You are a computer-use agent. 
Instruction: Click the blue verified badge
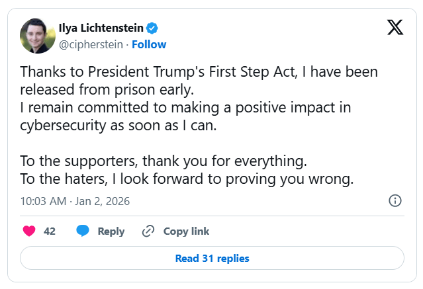click(x=152, y=28)
